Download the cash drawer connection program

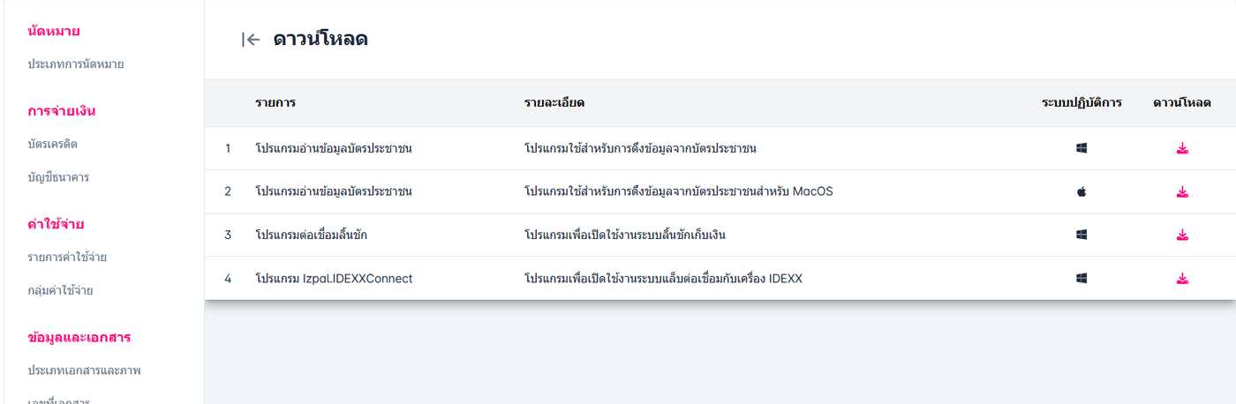[1182, 235]
